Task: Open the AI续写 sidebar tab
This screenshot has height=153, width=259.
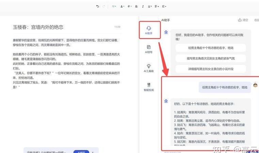Action: tap(149, 49)
